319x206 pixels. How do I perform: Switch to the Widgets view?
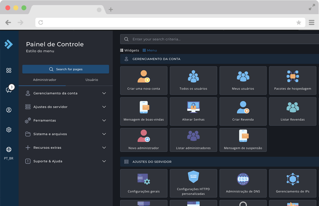[129, 50]
